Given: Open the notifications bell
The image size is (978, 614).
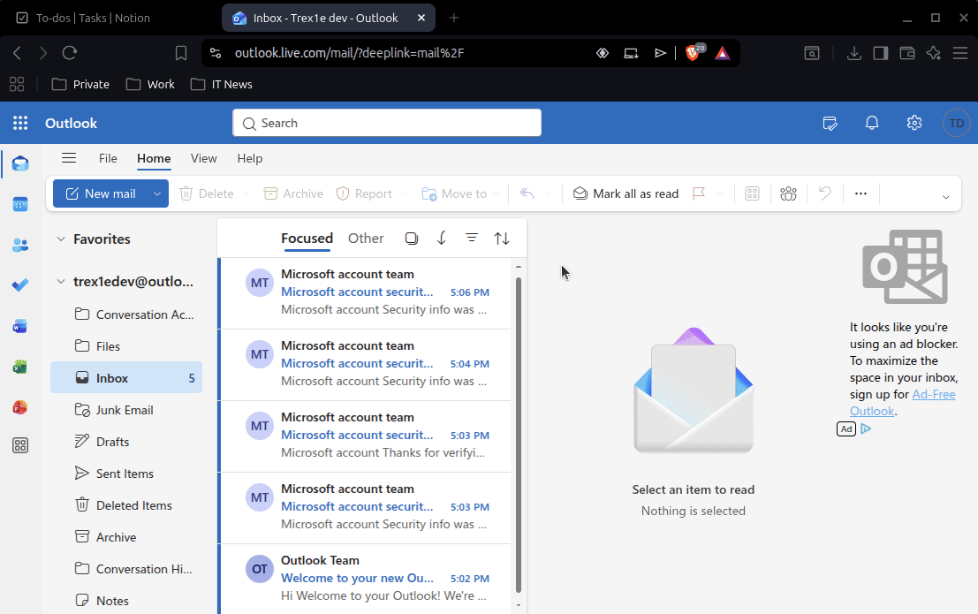Looking at the screenshot, I should tap(872, 123).
